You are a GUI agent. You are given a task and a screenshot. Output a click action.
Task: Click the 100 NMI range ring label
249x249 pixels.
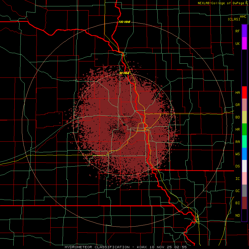(x=124, y=22)
